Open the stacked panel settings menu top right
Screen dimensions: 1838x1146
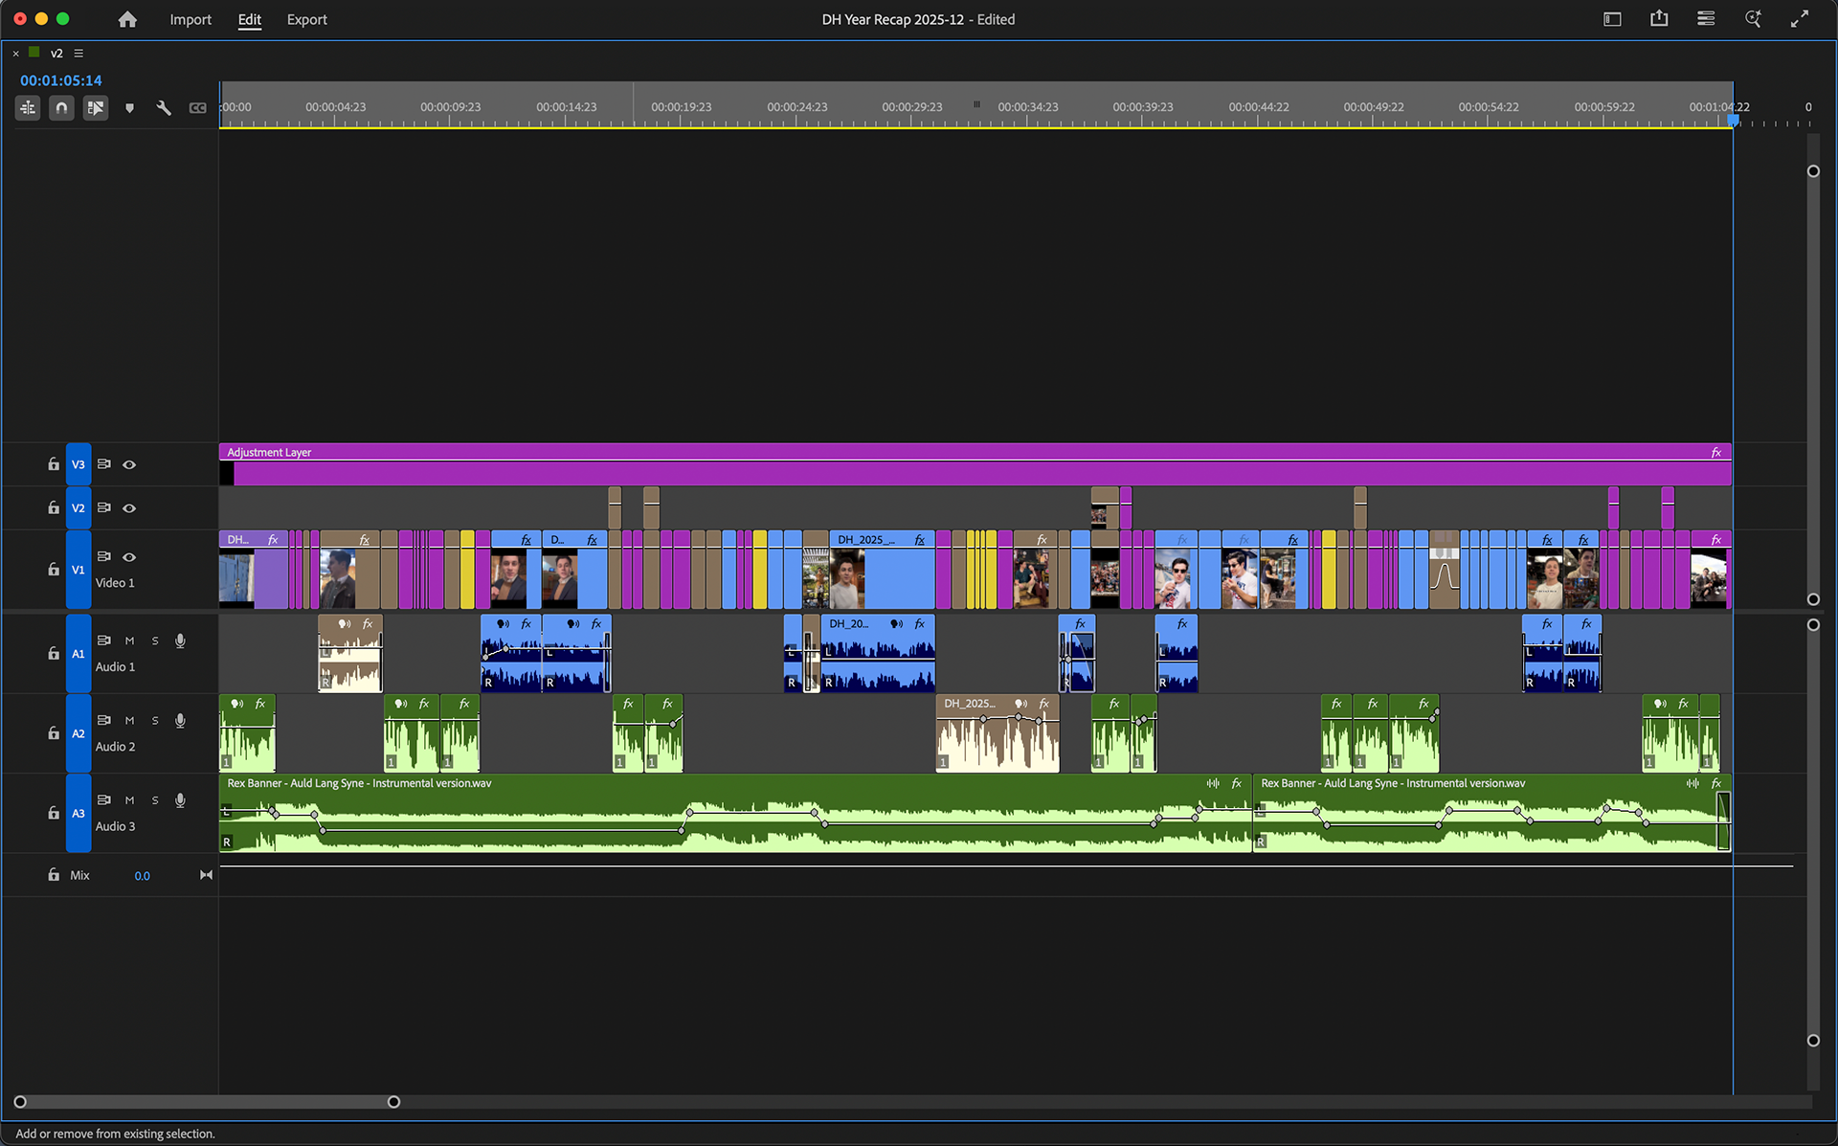(x=1706, y=18)
